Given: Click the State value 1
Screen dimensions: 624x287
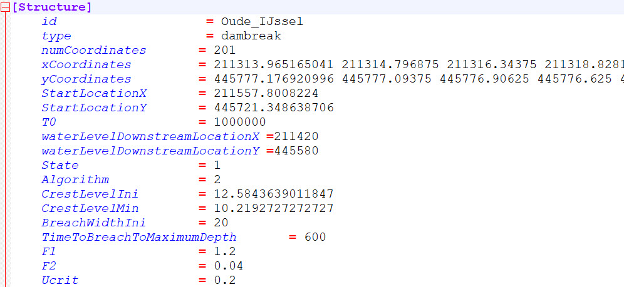Looking at the screenshot, I should [x=217, y=166].
